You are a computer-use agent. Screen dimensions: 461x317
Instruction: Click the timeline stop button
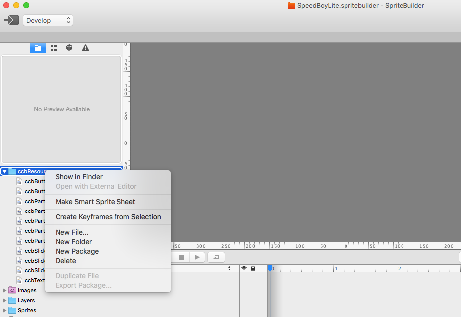tap(182, 257)
